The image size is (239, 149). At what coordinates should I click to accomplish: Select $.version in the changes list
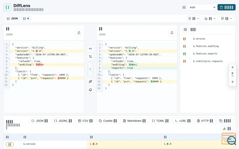199,39
